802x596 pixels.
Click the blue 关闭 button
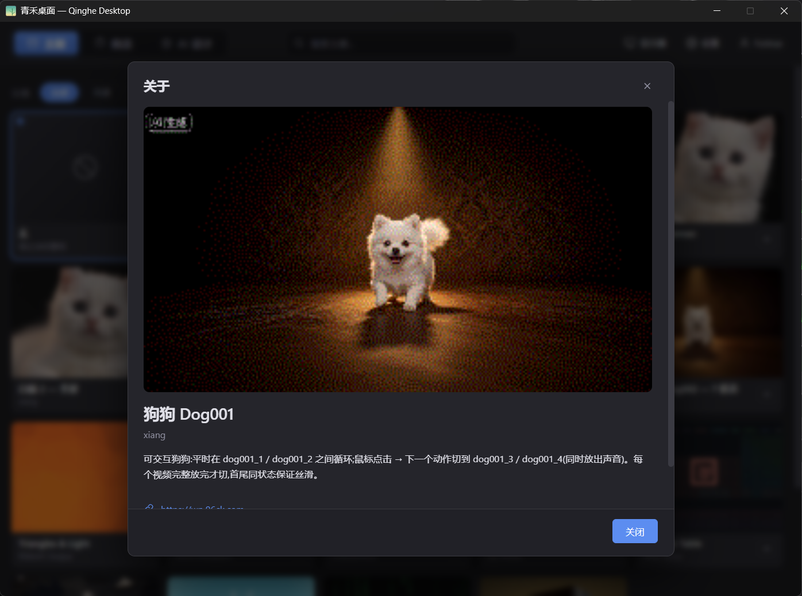click(635, 532)
